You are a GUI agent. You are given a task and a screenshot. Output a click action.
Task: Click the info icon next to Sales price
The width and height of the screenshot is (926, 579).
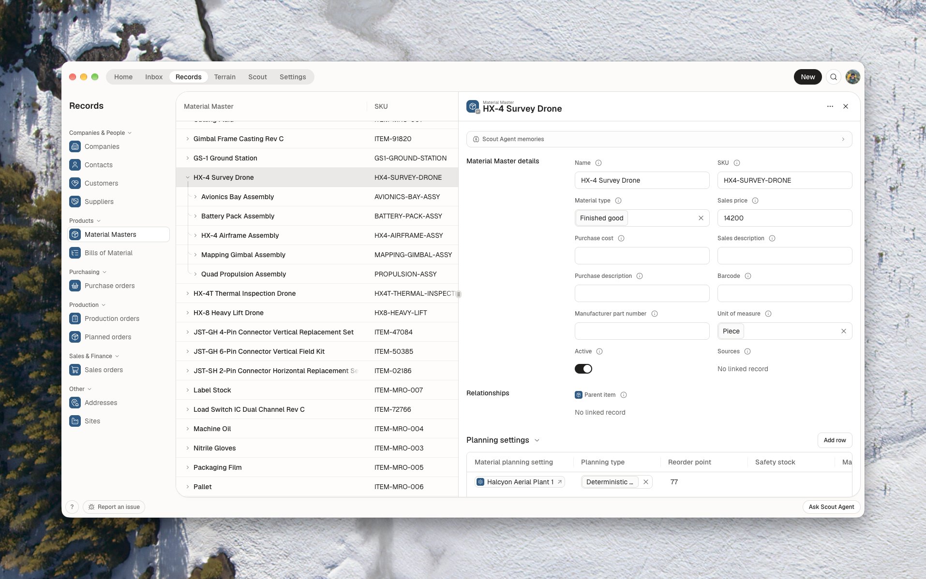pos(755,201)
